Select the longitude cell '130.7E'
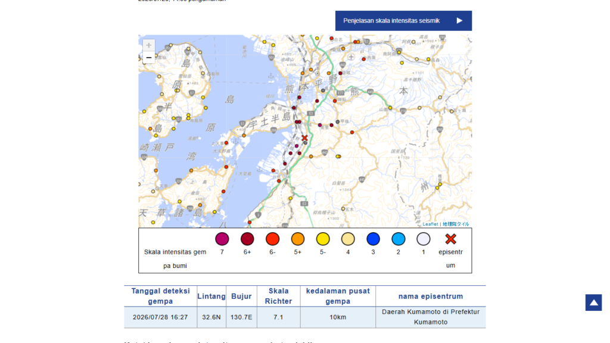Image resolution: width=610 pixels, height=343 pixels. (x=241, y=317)
